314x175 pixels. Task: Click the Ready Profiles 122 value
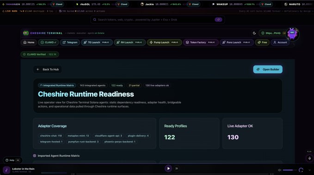[x=169, y=137]
